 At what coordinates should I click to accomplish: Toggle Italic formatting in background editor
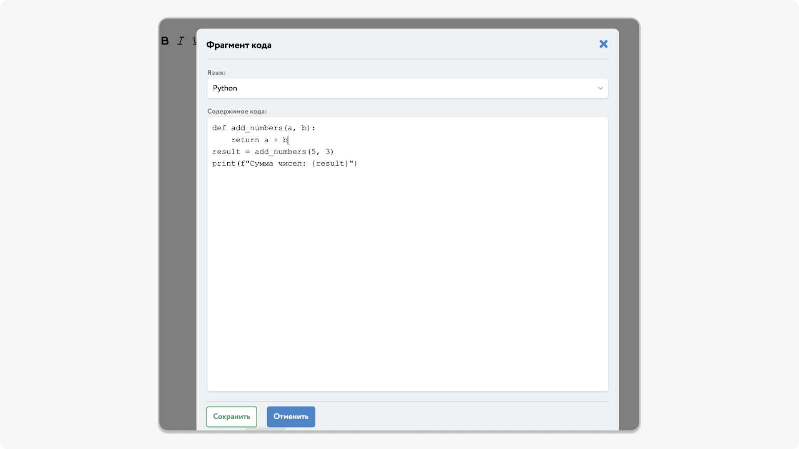point(180,41)
